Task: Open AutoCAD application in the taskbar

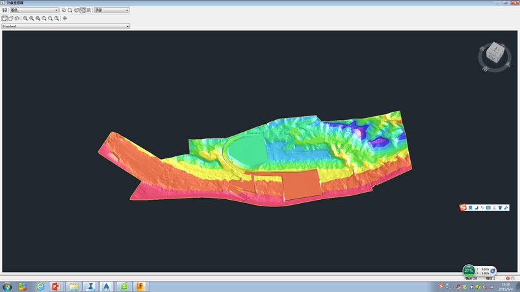Action: coord(107,286)
